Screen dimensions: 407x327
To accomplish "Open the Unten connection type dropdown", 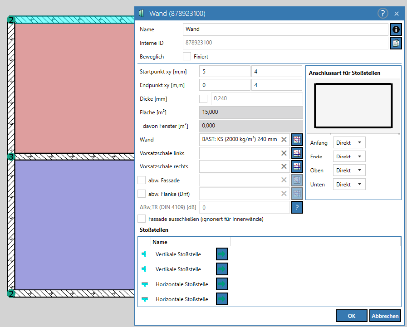I will point(349,184).
